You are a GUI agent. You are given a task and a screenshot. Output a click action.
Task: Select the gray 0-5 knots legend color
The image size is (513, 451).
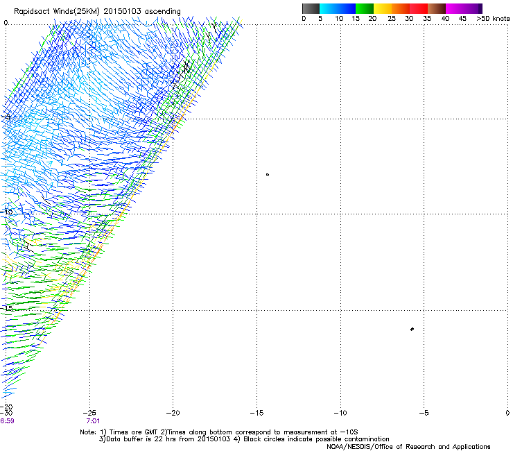point(311,8)
